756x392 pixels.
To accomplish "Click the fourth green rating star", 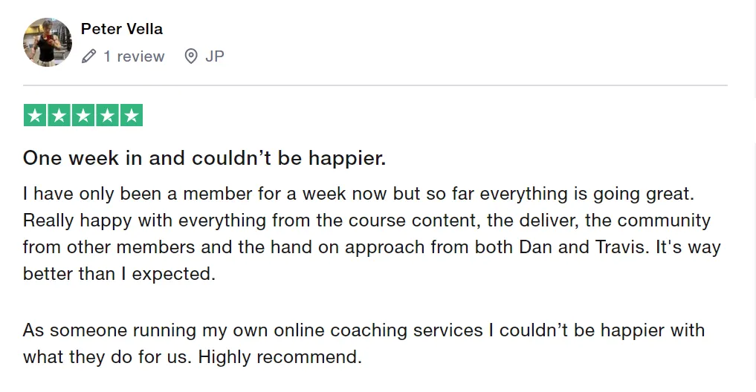I will (x=107, y=115).
